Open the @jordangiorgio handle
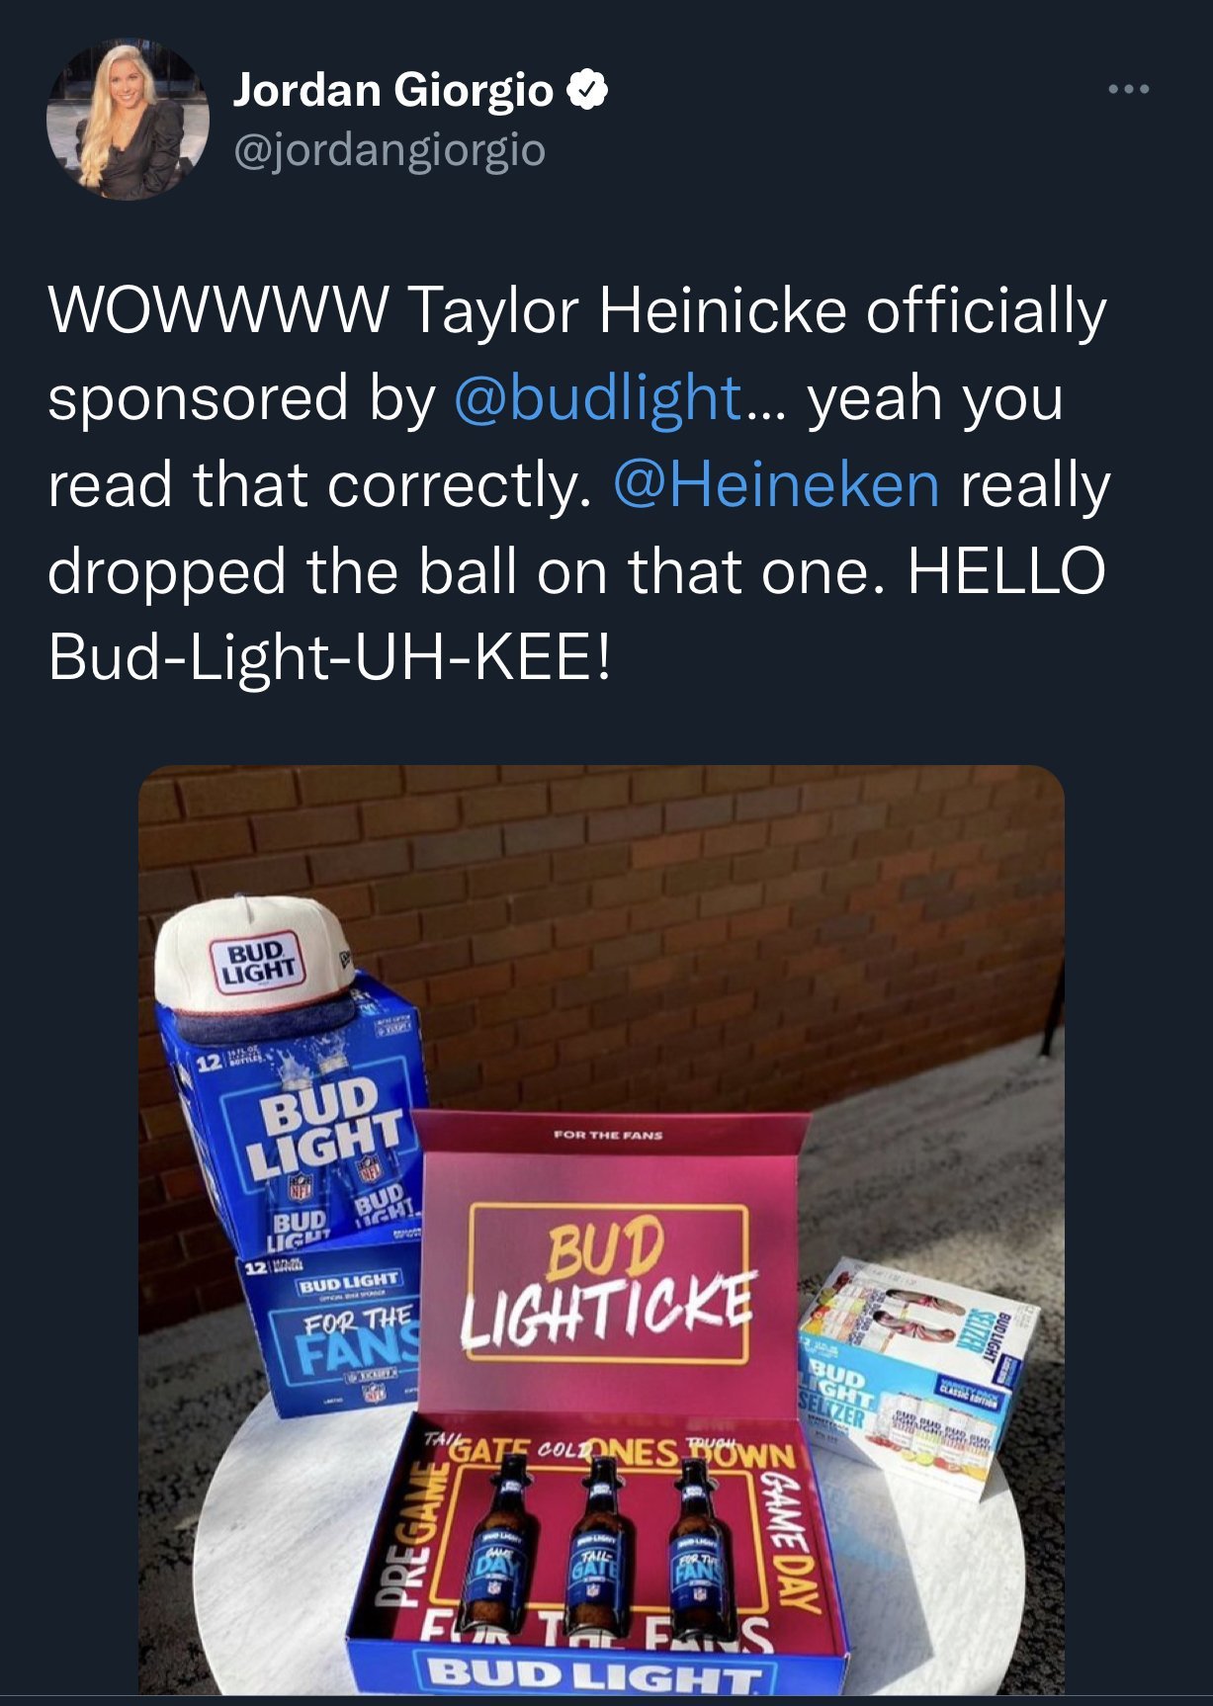1213x1706 pixels. coord(389,151)
